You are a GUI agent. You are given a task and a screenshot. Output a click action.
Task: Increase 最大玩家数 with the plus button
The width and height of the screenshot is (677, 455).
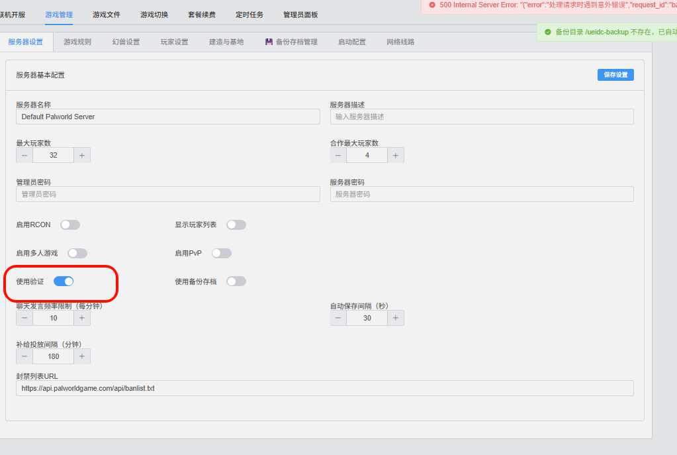pyautogui.click(x=82, y=155)
